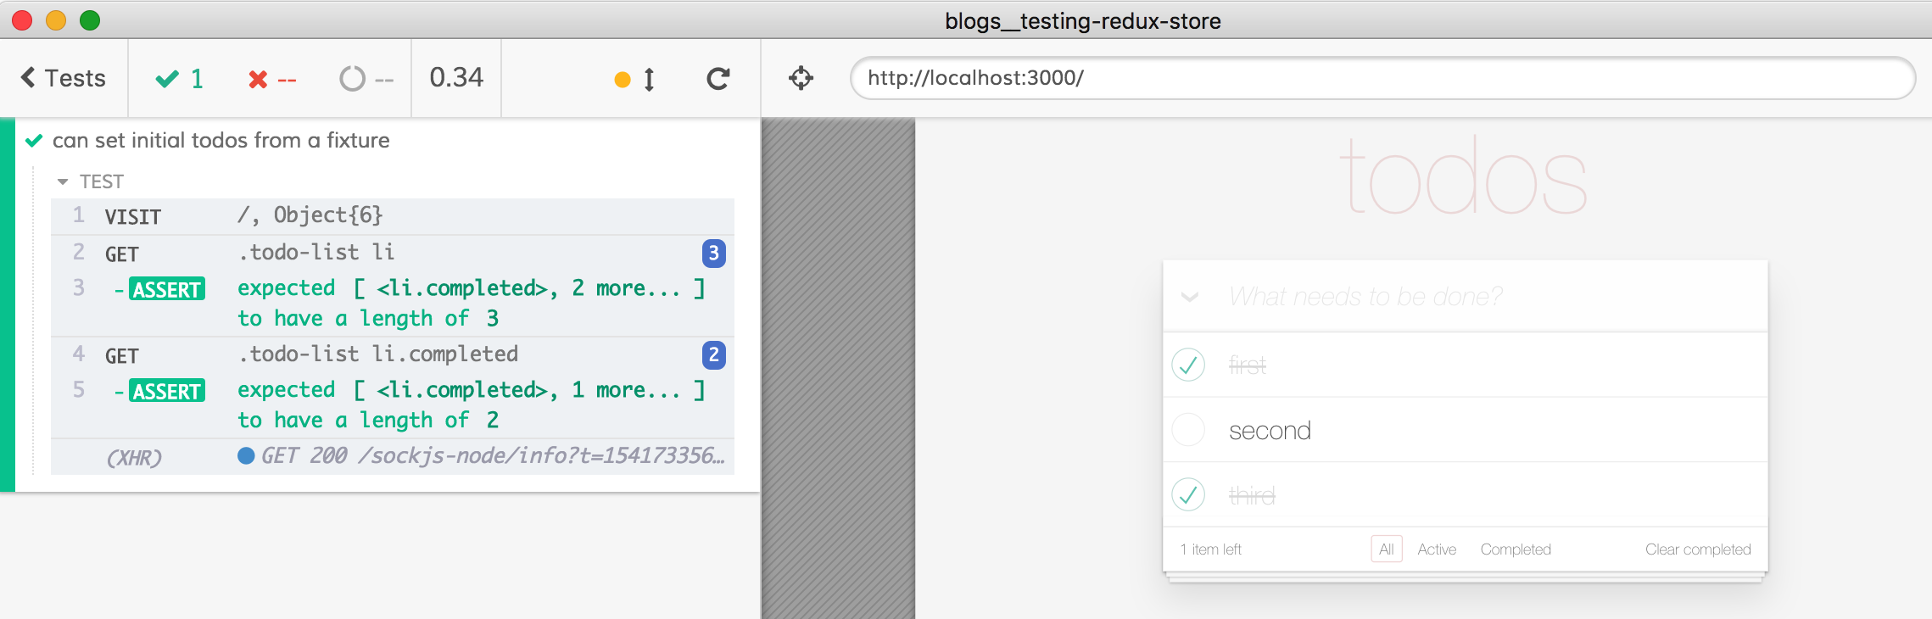Click the green passed tests checkmark count
1932x619 pixels.
pyautogui.click(x=179, y=79)
